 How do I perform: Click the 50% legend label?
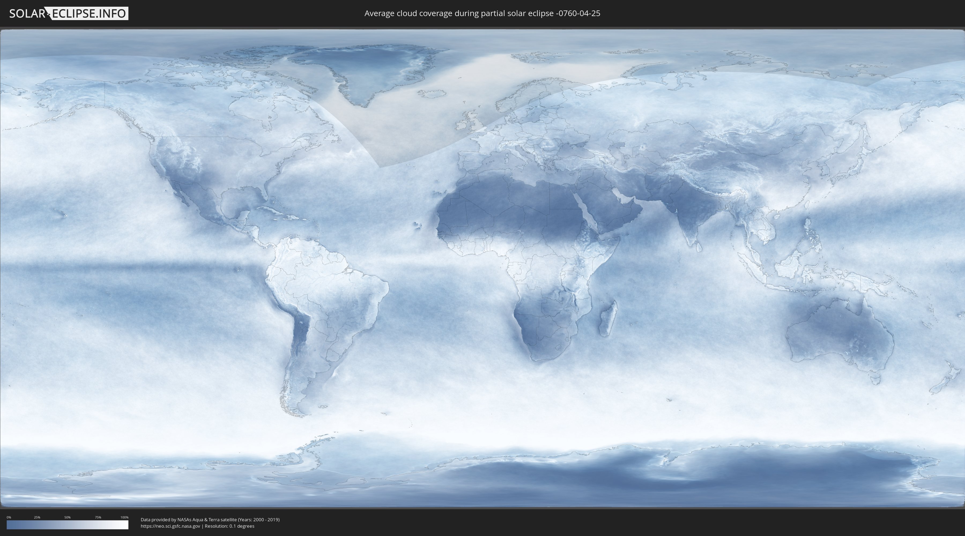tap(68, 517)
